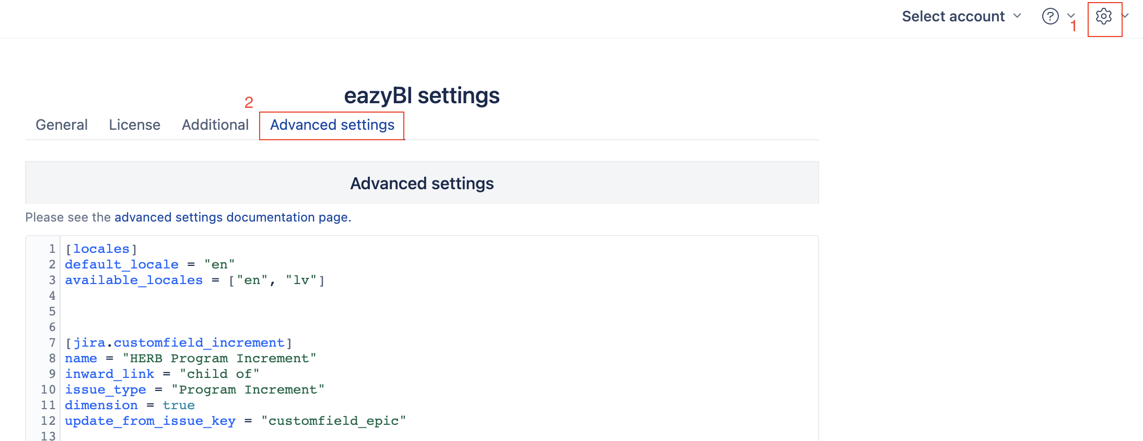Open advanced settings documentation page link
Screen dimensions: 1143x441
231,217
